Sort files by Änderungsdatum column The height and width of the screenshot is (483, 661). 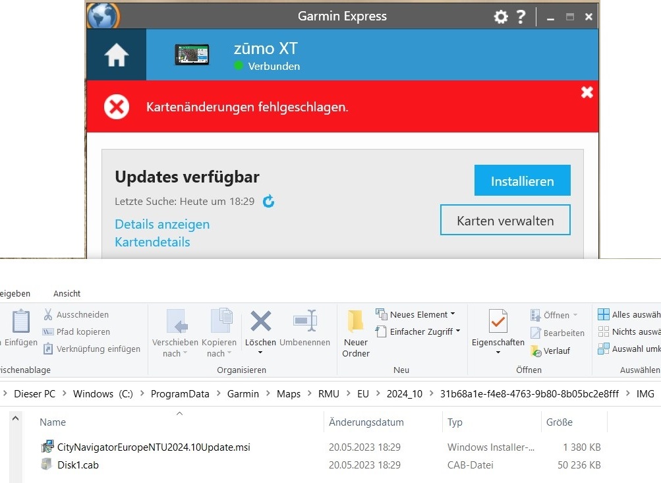pyautogui.click(x=366, y=422)
